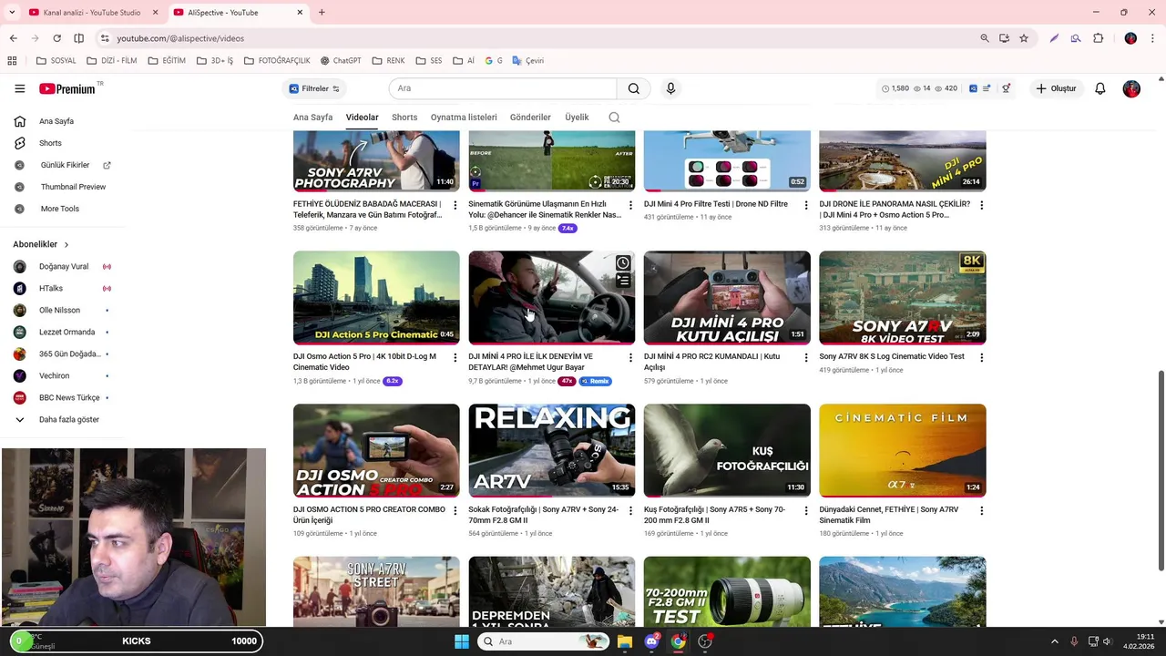1166x656 pixels.
Task: Click the install app icon in address bar
Action: coord(1004,38)
